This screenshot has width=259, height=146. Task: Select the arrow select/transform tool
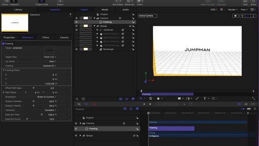point(141,99)
